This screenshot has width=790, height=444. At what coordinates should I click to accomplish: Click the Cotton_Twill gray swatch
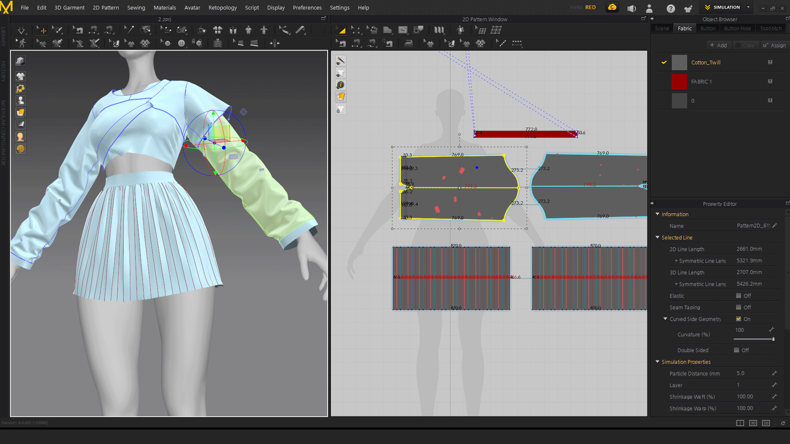tap(679, 62)
